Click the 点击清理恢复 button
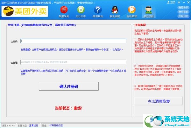The width and height of the screenshot is (191, 128). pyautogui.click(x=159, y=101)
